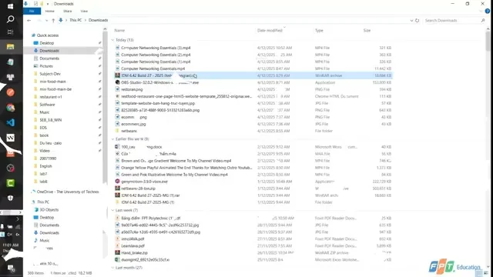
Task: Click the Search Downloads input field
Action: click(451, 21)
